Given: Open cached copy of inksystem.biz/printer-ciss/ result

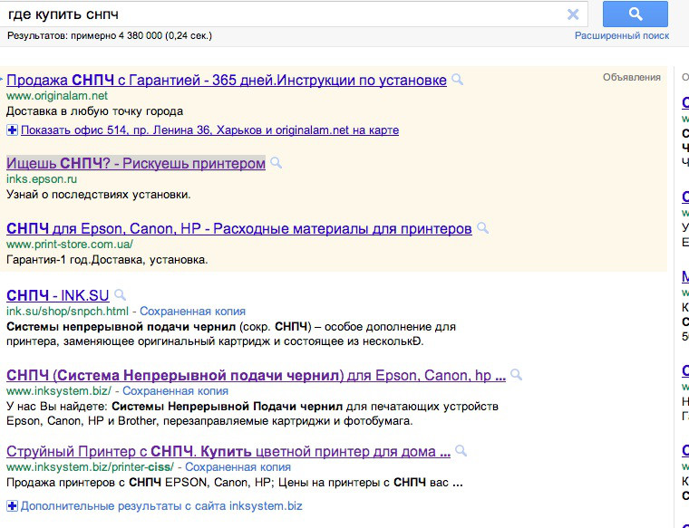Looking at the screenshot, I should [x=238, y=467].
